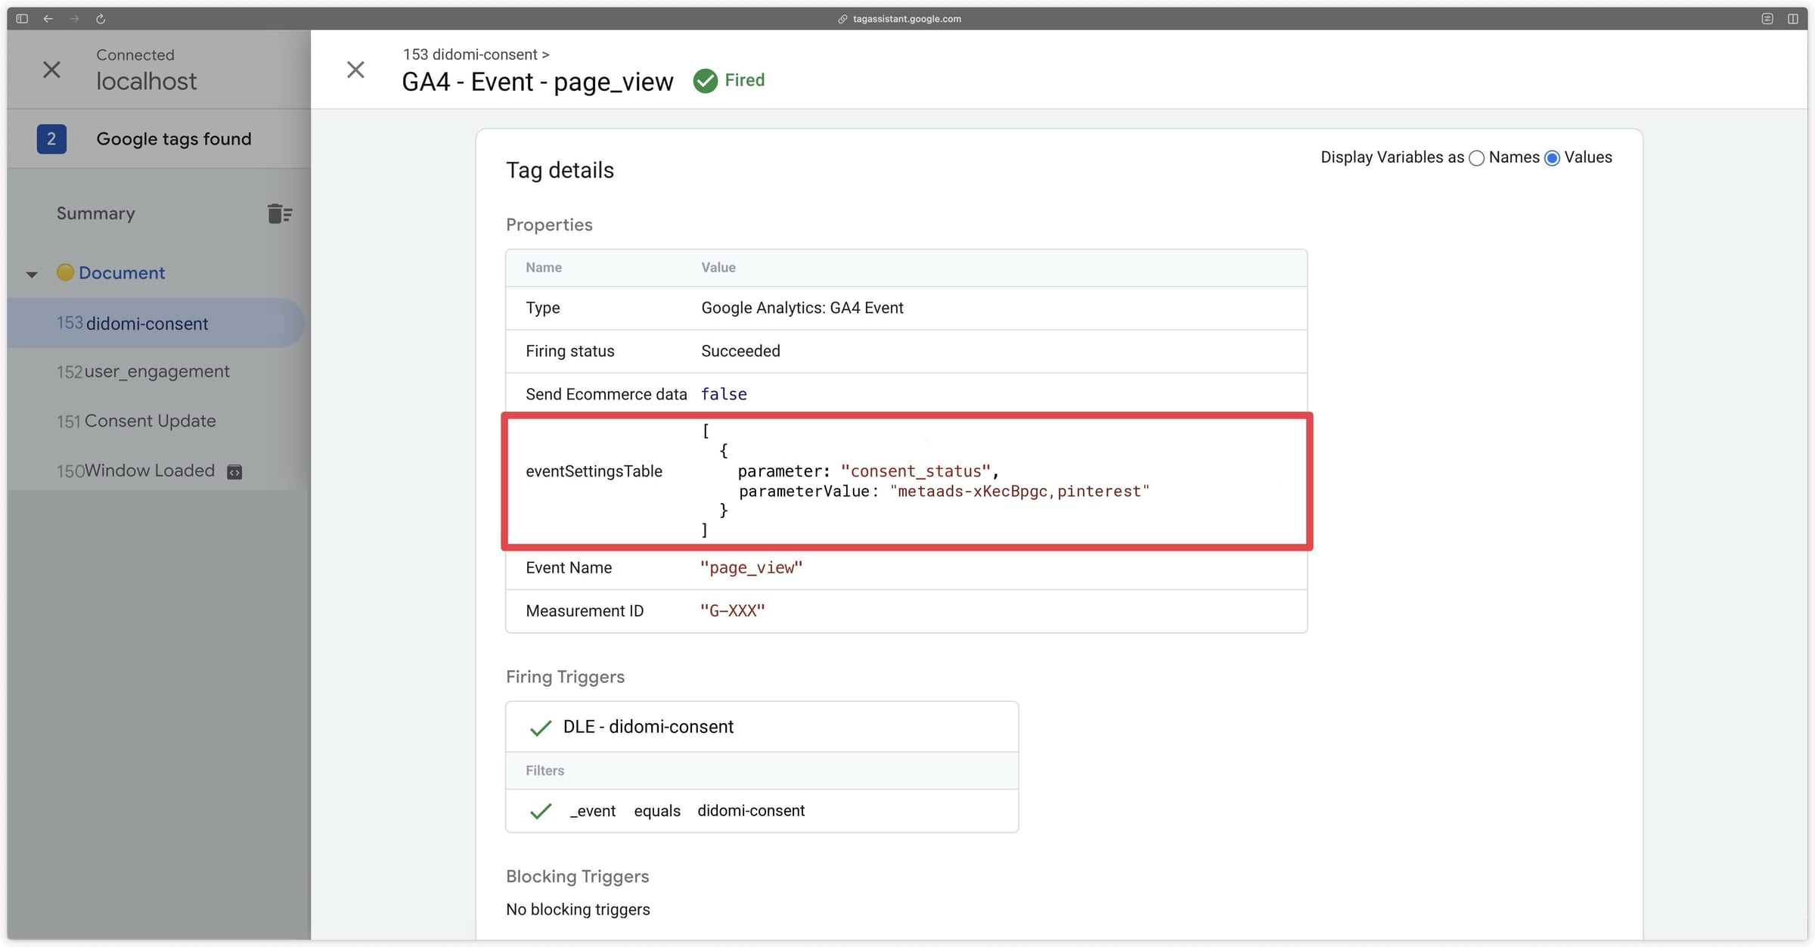1815x947 pixels.
Task: Close the tag details panel
Action: tap(355, 70)
